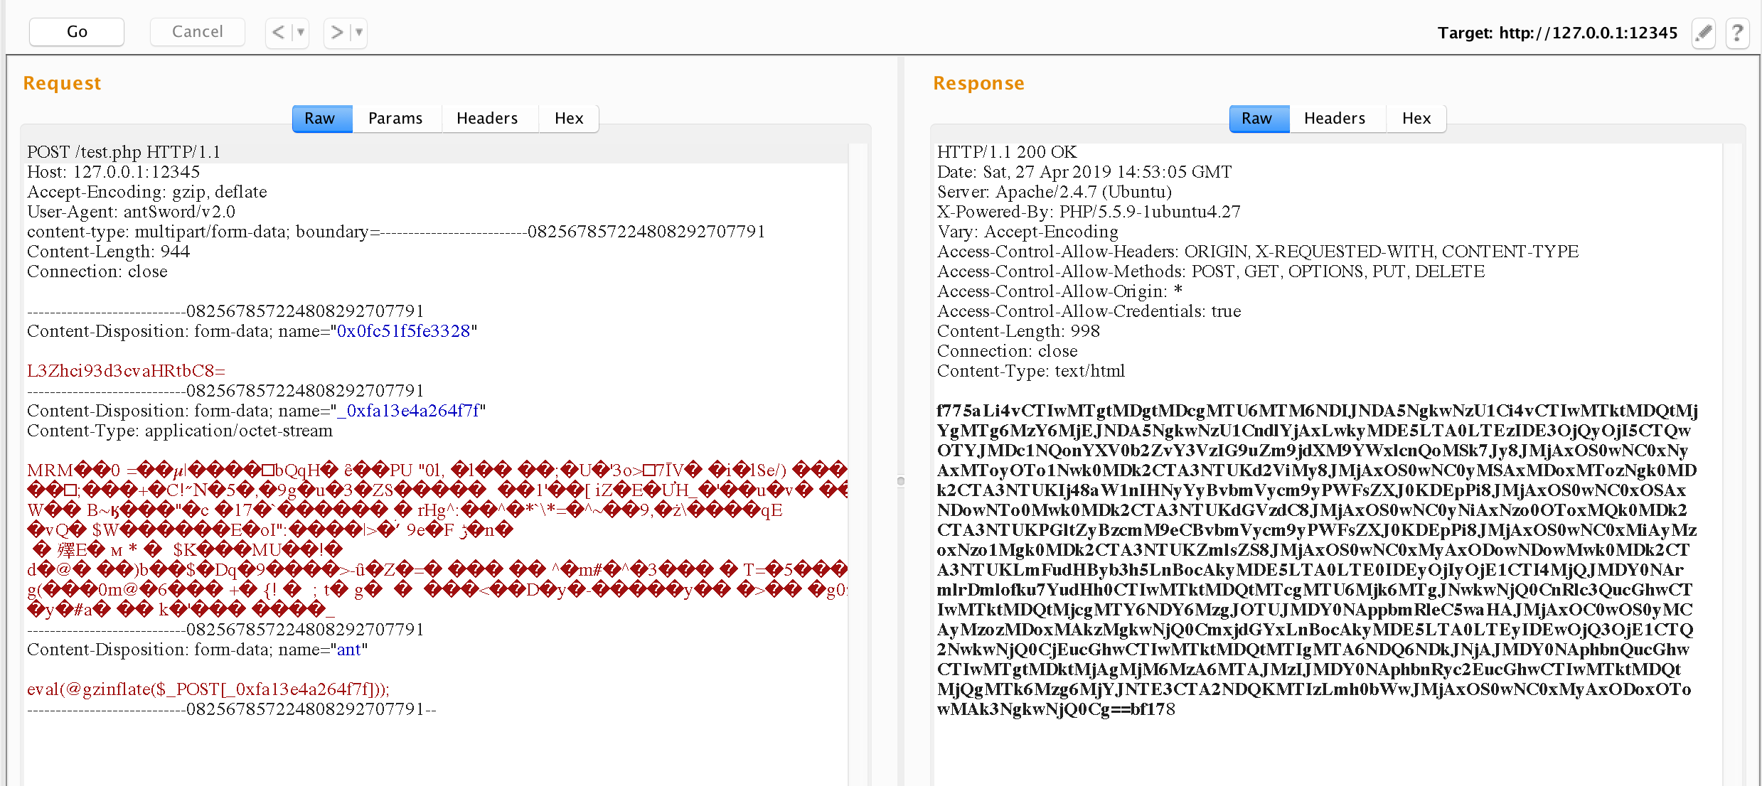Click the center panel divider handle
1762x786 pixels.
pyautogui.click(x=900, y=481)
